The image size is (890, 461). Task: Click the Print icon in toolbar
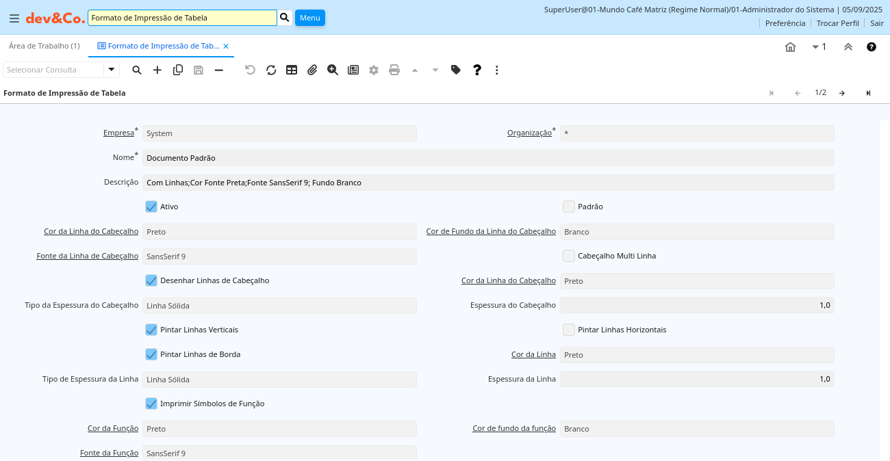[x=394, y=70]
